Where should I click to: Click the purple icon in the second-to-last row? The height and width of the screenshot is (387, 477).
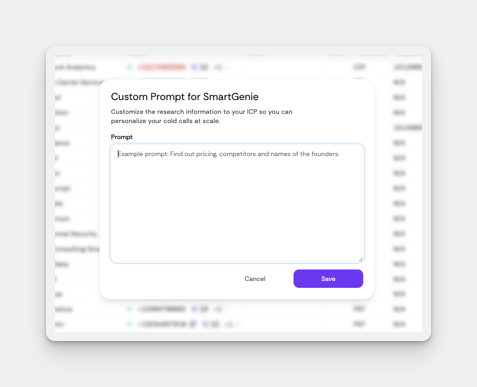[194, 309]
